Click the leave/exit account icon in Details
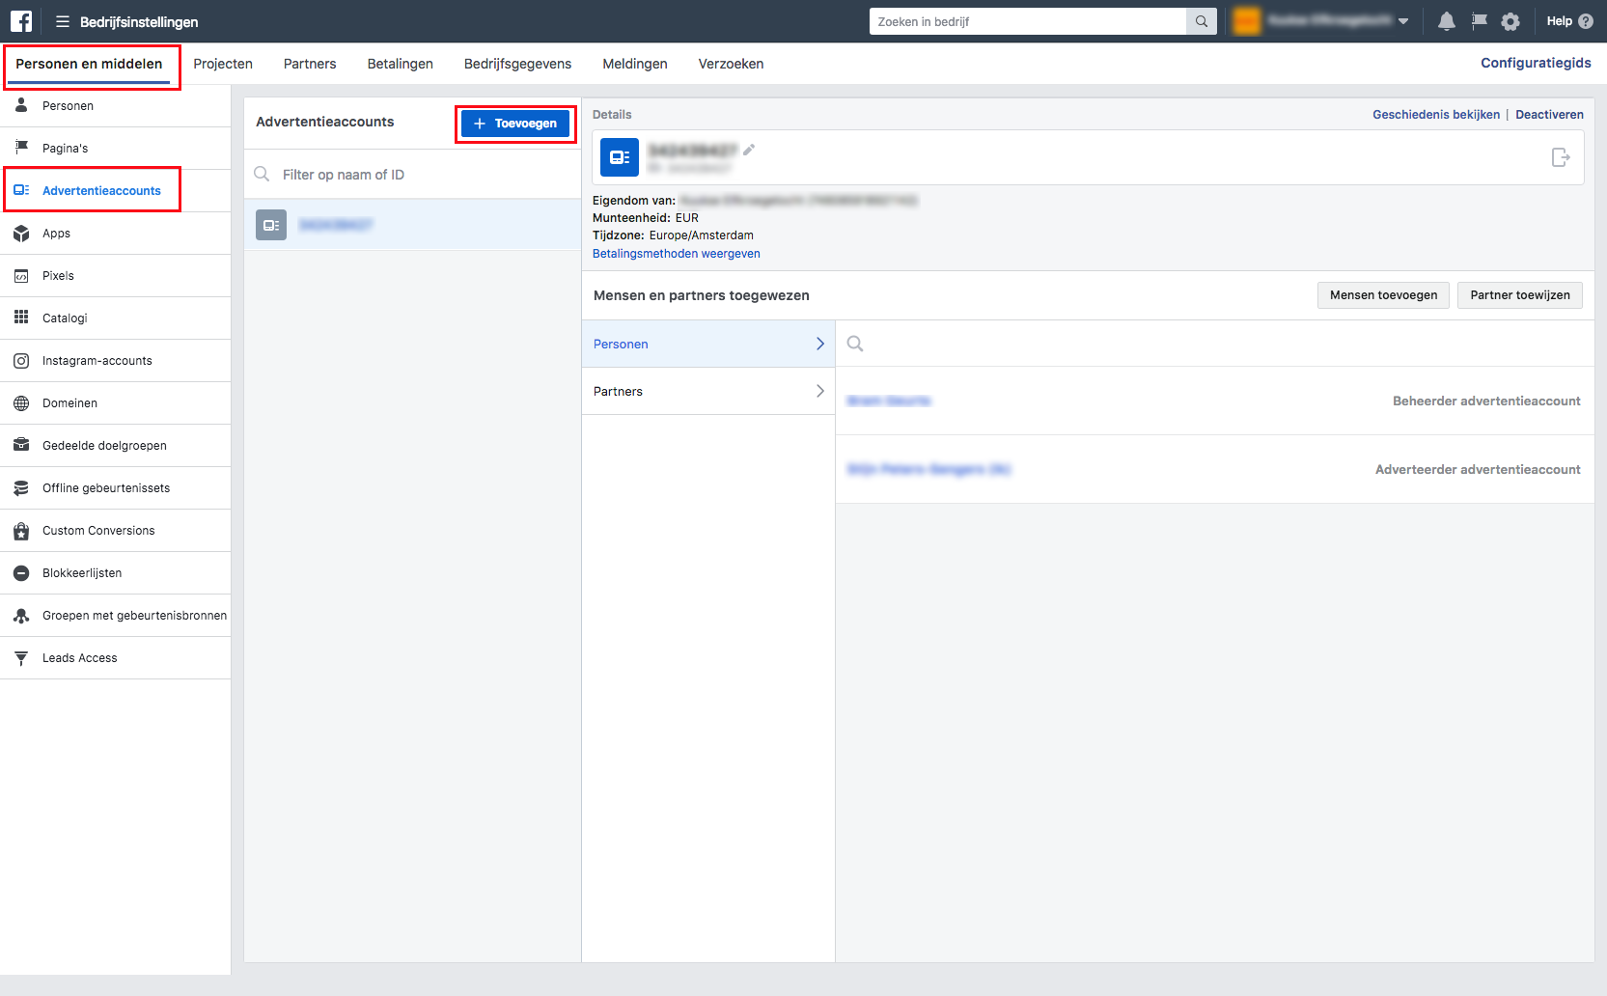1607x996 pixels. tap(1561, 156)
